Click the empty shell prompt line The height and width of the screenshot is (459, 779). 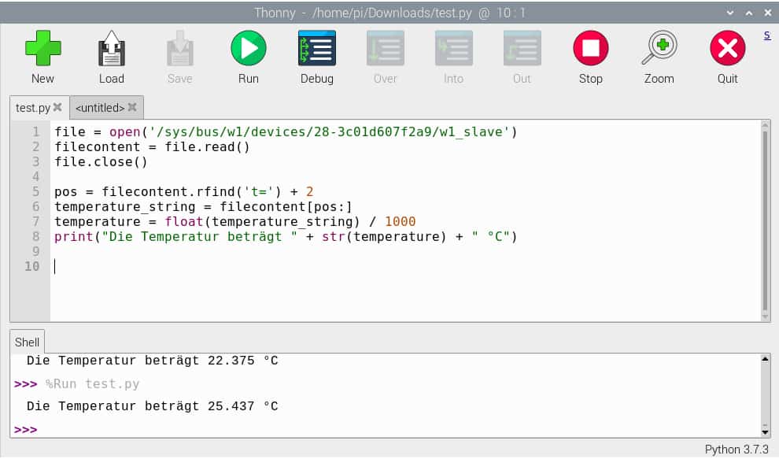(x=385, y=430)
